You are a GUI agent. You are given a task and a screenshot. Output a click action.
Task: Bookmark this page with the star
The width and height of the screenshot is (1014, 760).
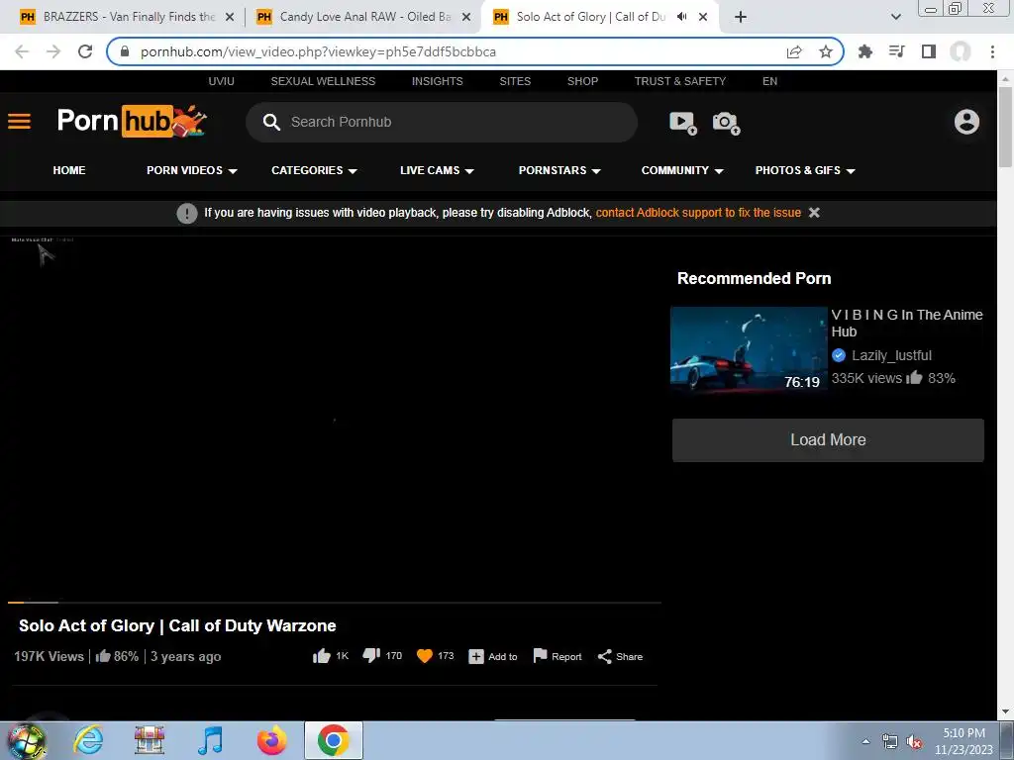(826, 51)
